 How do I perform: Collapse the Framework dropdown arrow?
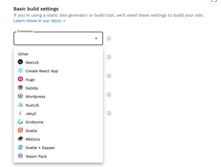(x=96, y=39)
